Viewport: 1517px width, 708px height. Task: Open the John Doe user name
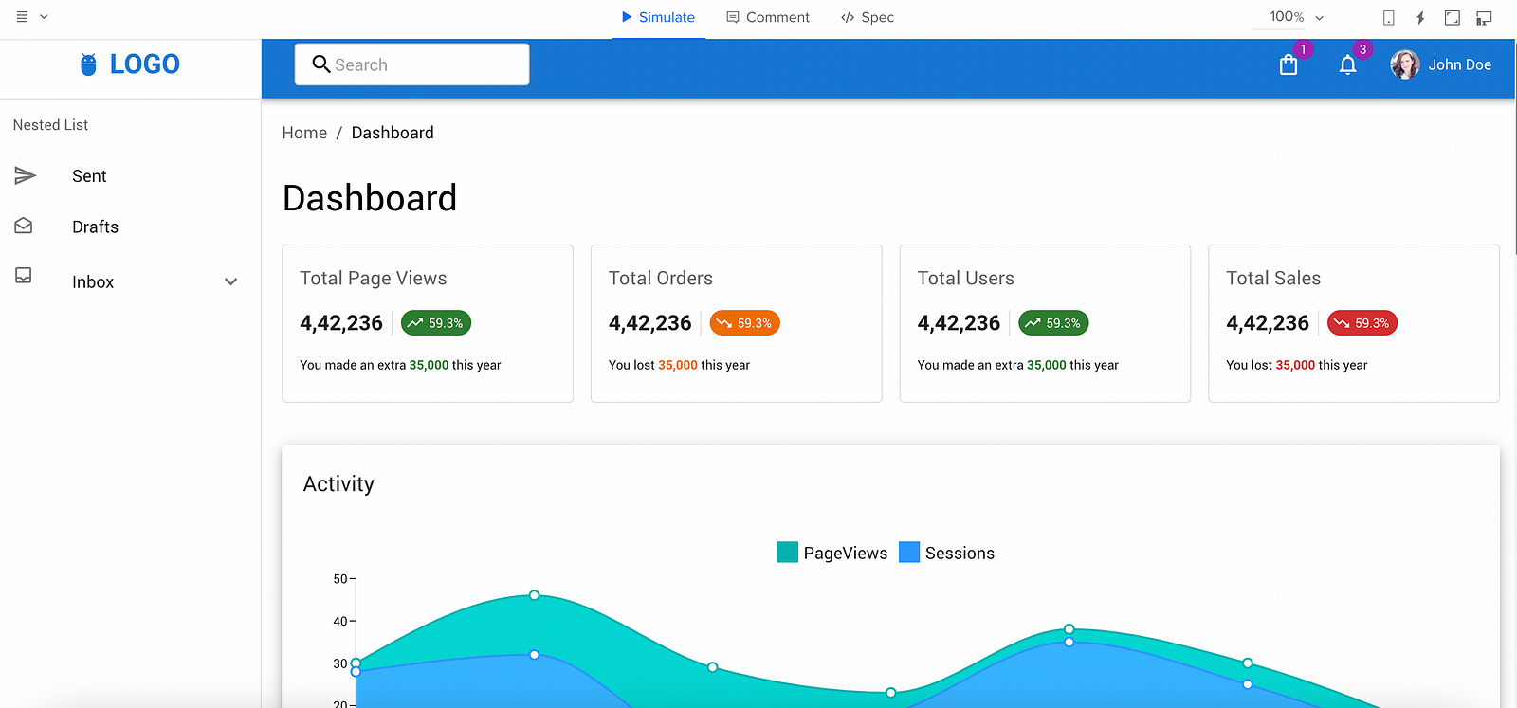click(1460, 64)
